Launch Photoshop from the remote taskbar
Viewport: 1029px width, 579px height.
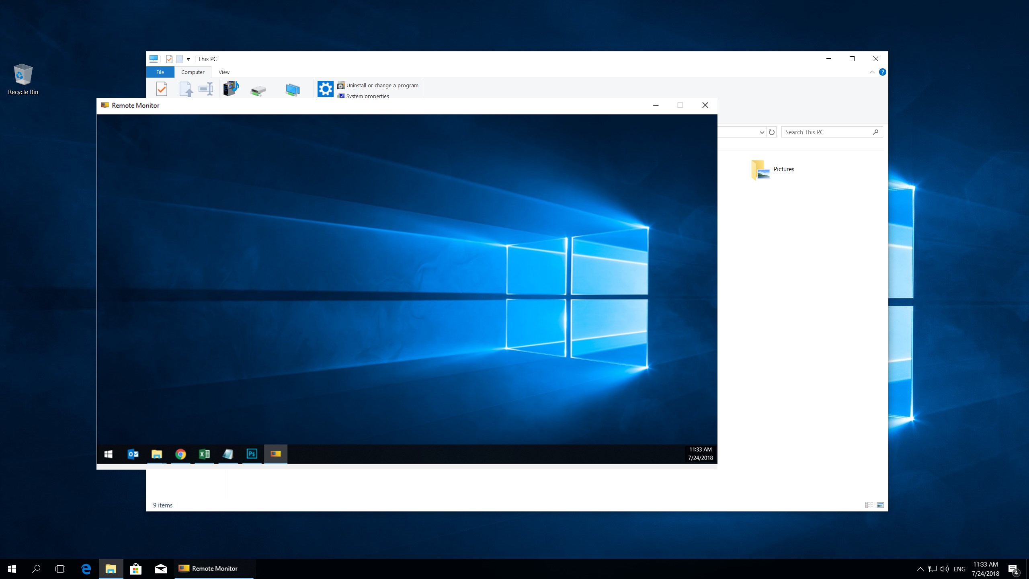pyautogui.click(x=252, y=454)
